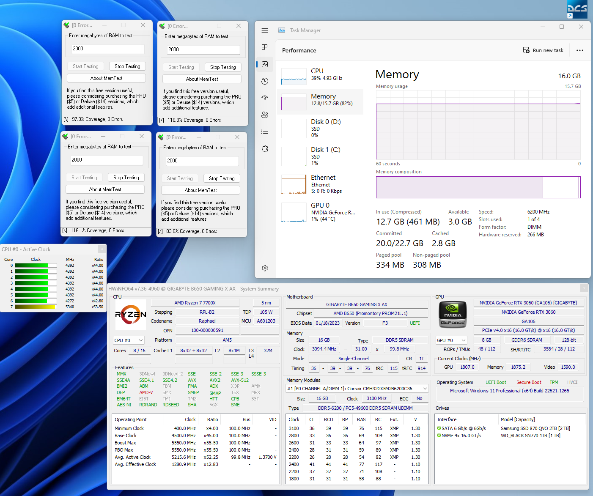
Task: Click Avg. Active Clock row in operating points
Action: point(195,457)
